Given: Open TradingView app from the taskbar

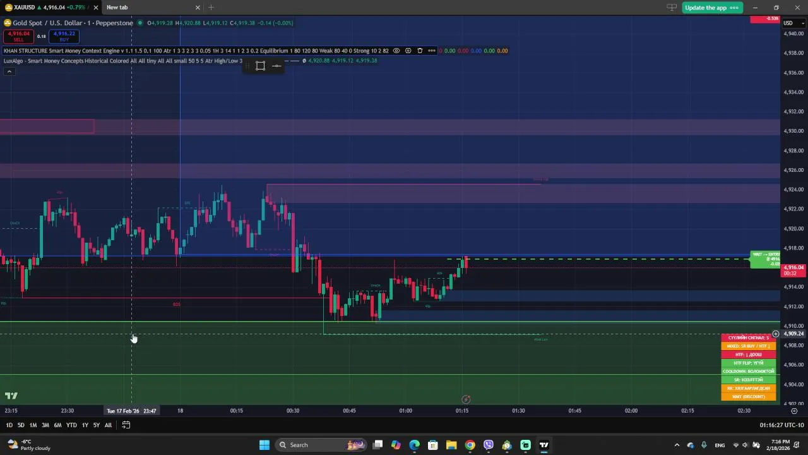Looking at the screenshot, I should tap(544, 445).
